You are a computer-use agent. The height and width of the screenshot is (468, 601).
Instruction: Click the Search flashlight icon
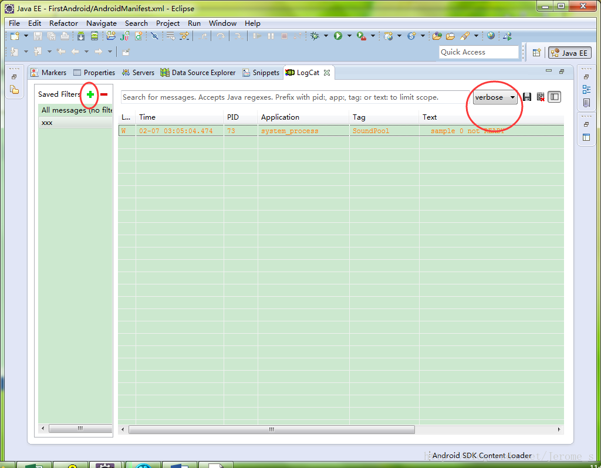point(465,36)
